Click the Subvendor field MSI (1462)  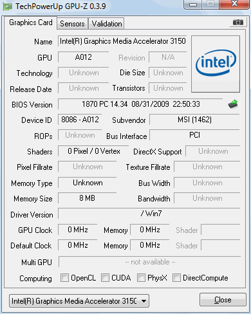point(194,120)
